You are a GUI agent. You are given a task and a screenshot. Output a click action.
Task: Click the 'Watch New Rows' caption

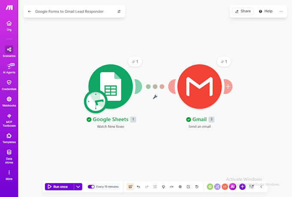111,126
